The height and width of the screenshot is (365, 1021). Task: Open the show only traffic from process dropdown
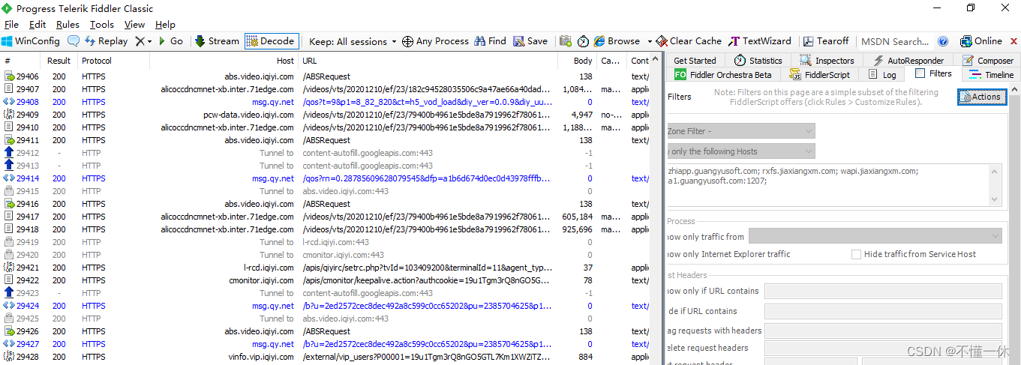tap(875, 236)
